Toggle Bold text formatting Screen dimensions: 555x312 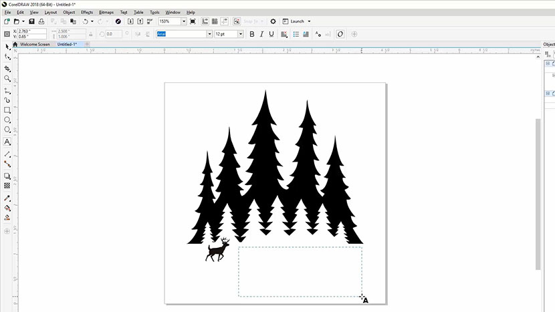pyautogui.click(x=252, y=34)
